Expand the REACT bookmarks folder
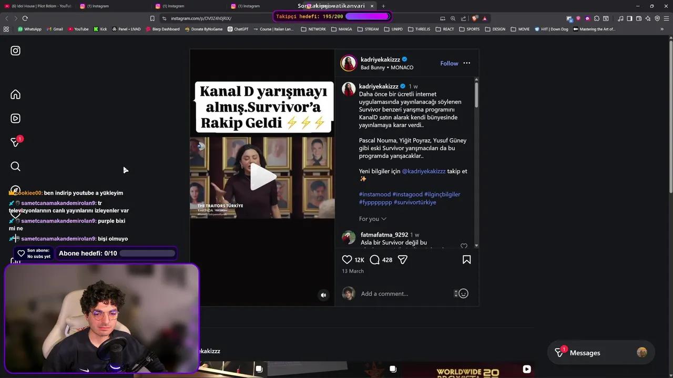673x378 pixels. tap(445, 29)
